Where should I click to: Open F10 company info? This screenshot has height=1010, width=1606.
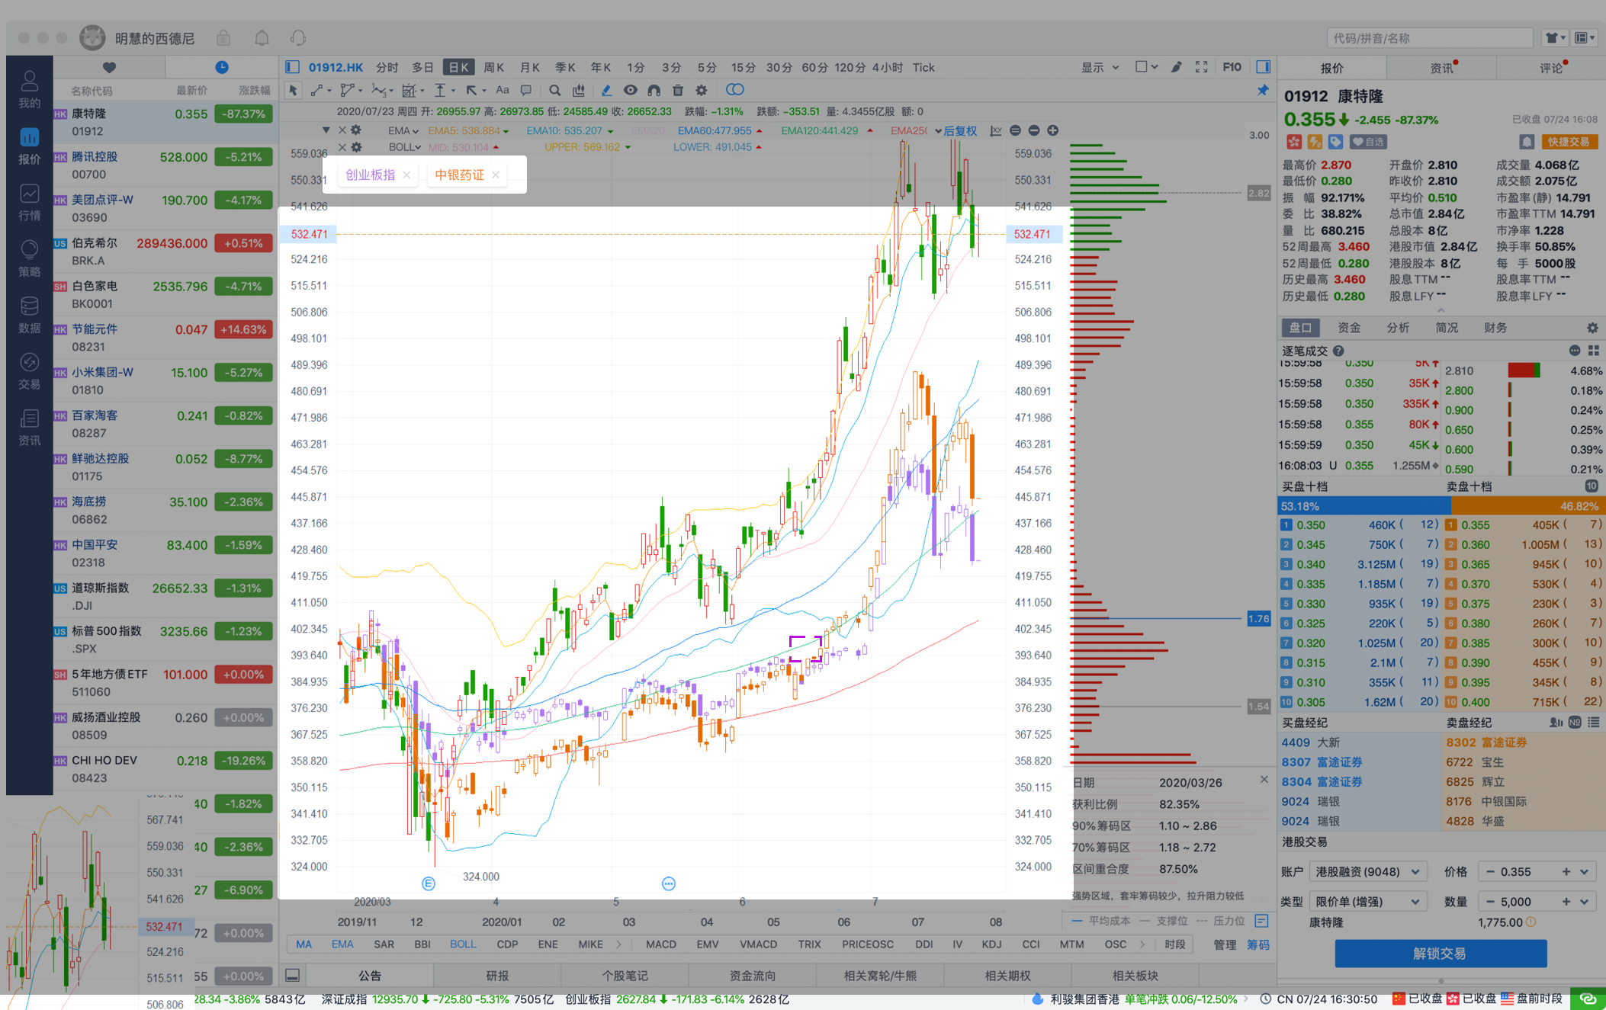[x=1232, y=67]
